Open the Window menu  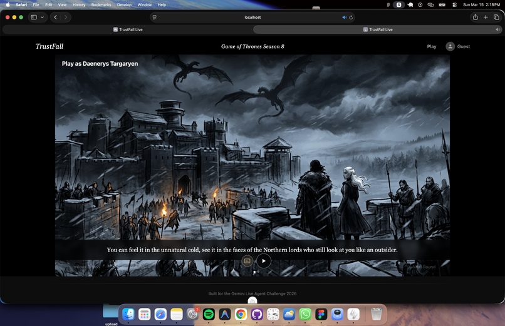point(145,5)
